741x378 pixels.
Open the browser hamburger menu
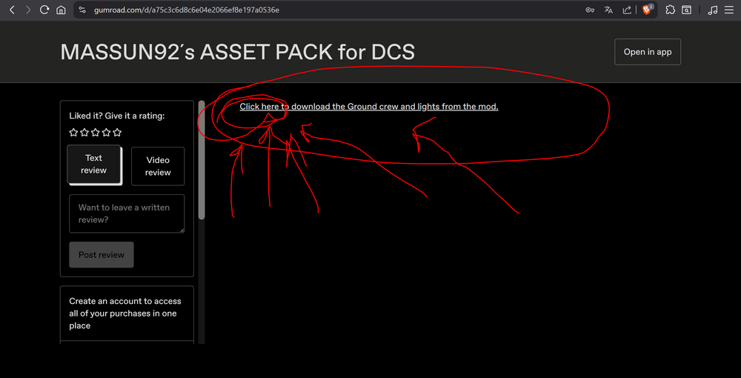(x=729, y=10)
